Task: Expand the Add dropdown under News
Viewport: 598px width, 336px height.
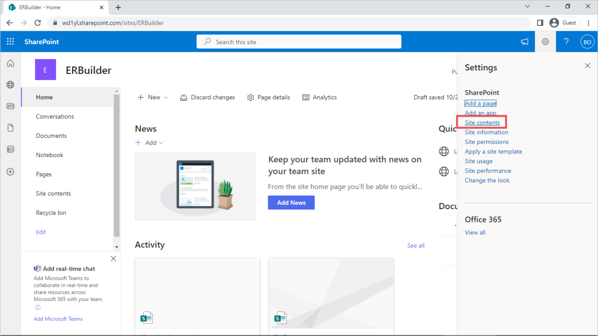Action: point(149,143)
